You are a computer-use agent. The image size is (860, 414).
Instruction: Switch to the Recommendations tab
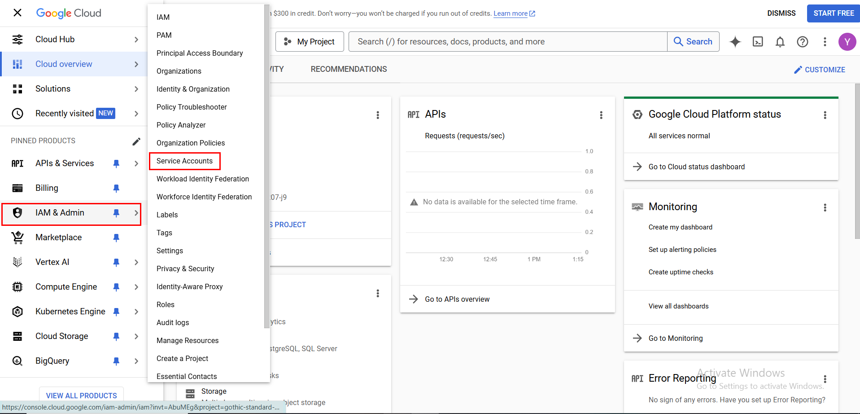[349, 69]
